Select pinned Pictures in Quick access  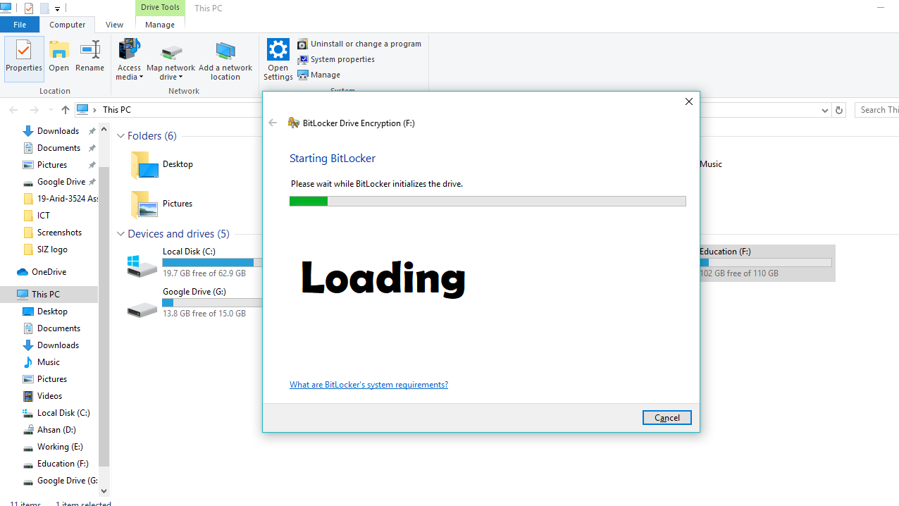(52, 165)
